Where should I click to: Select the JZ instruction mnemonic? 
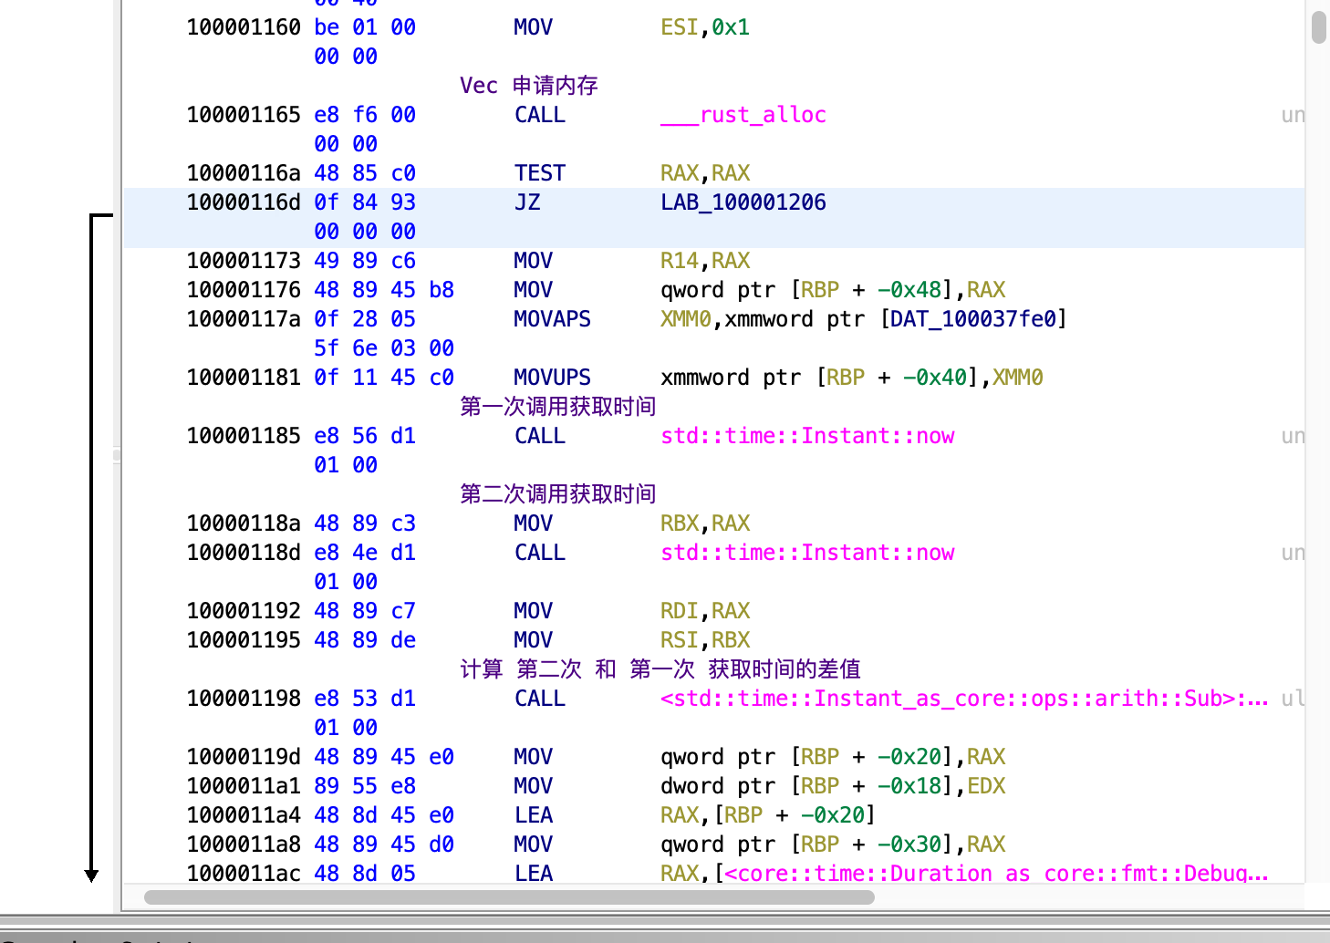pyautogui.click(x=527, y=202)
